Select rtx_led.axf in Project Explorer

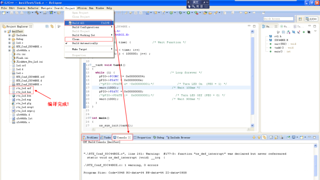click(x=23, y=88)
